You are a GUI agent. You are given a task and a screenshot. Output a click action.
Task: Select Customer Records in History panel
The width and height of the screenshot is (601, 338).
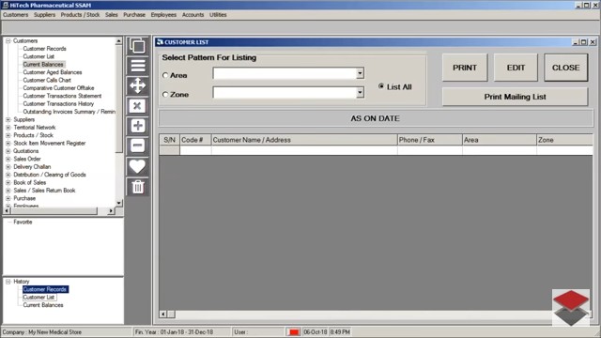[x=45, y=289]
